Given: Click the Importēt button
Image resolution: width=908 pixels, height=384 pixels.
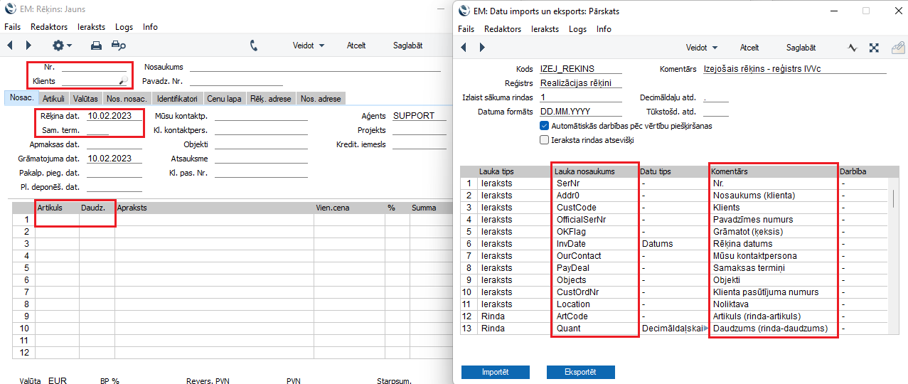Looking at the screenshot, I should [x=495, y=372].
